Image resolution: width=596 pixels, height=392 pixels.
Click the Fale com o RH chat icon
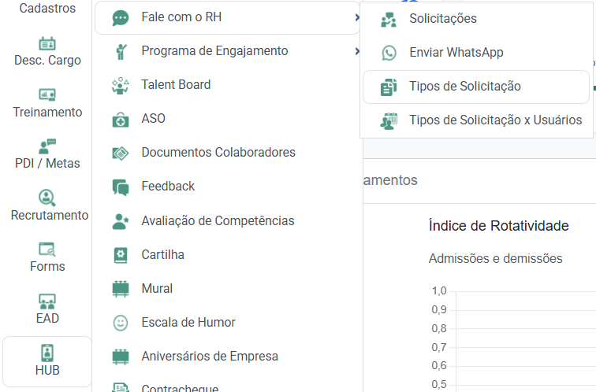point(121,17)
